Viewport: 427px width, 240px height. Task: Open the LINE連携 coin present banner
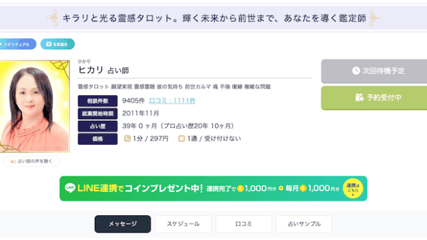coord(213,189)
